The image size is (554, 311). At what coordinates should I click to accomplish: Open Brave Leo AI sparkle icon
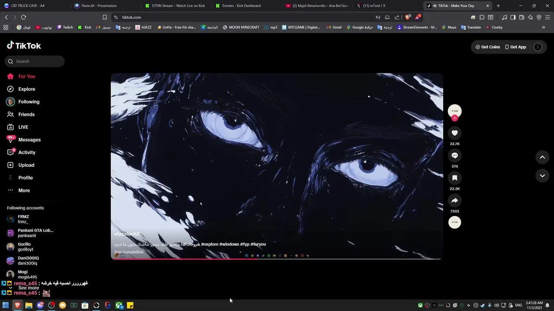pyautogui.click(x=530, y=17)
